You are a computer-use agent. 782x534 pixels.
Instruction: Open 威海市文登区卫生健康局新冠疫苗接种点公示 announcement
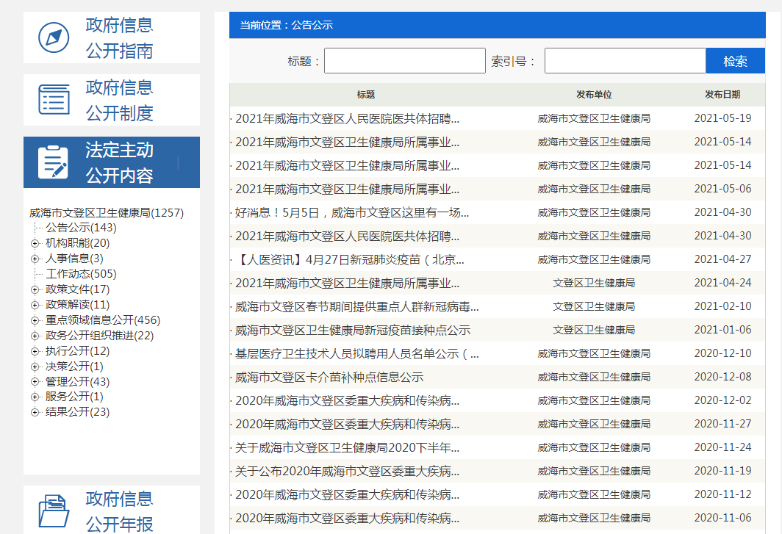[x=353, y=330]
